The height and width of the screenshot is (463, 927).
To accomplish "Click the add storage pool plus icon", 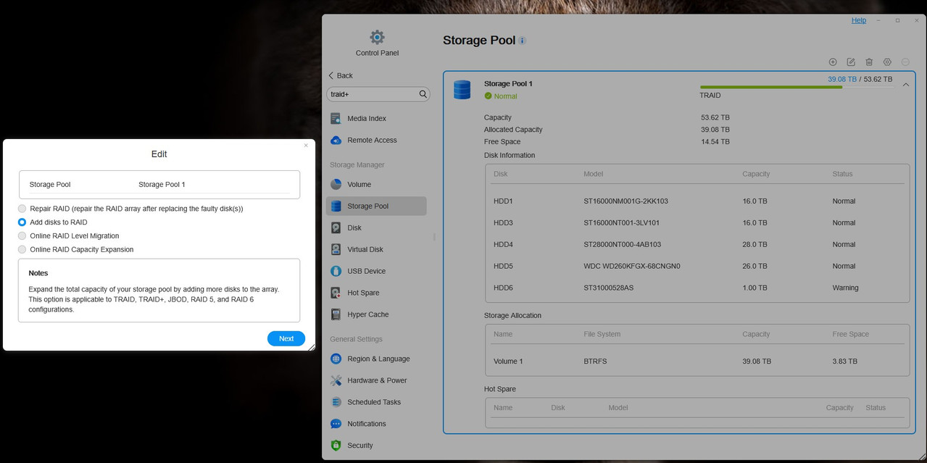I will click(833, 62).
